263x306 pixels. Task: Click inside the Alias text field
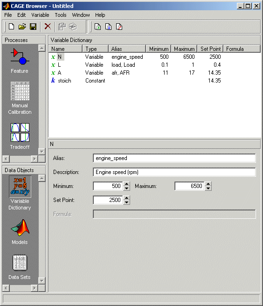tap(174, 158)
